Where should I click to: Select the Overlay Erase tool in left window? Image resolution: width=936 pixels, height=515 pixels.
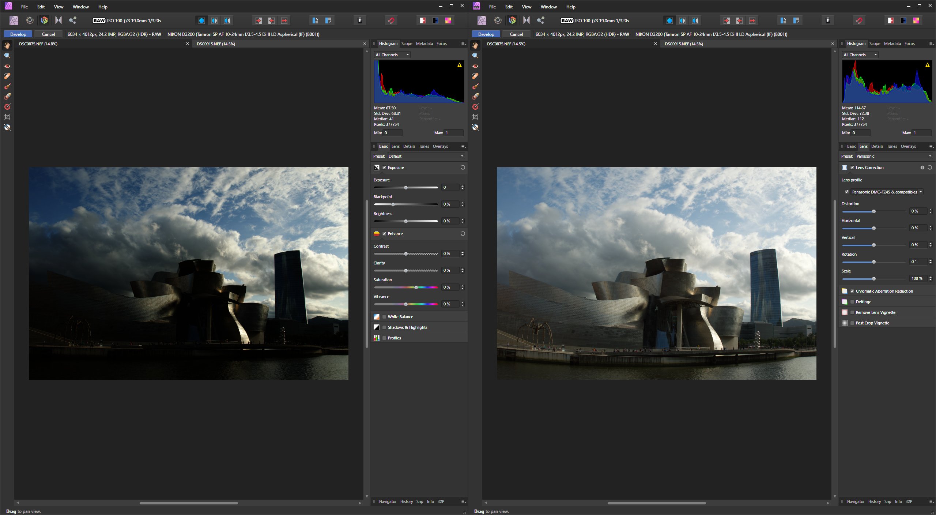(x=7, y=97)
